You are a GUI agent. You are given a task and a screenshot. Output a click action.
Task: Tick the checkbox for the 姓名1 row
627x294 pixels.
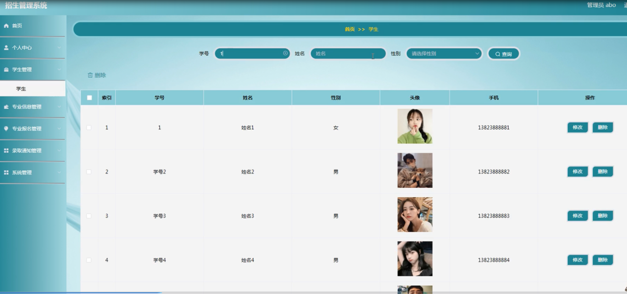click(89, 127)
